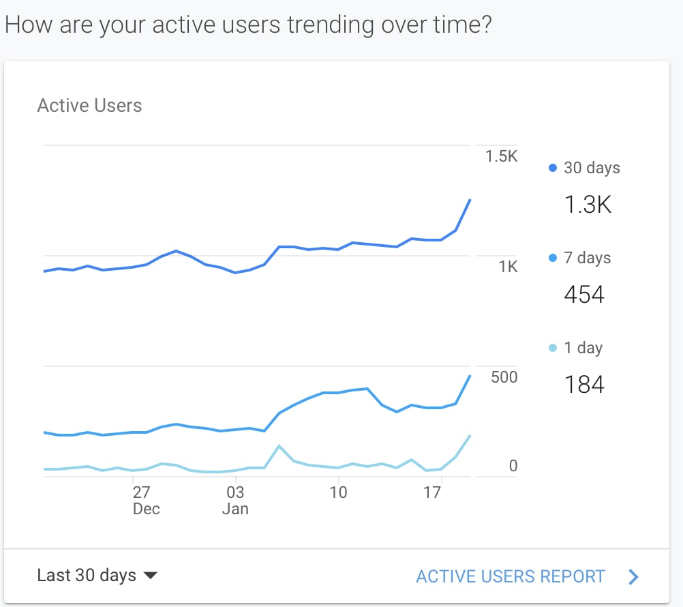Open the Last 30 days dropdown

87,576
